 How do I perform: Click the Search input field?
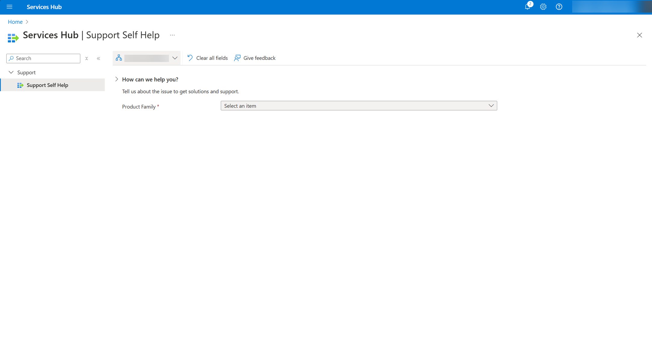tap(43, 58)
